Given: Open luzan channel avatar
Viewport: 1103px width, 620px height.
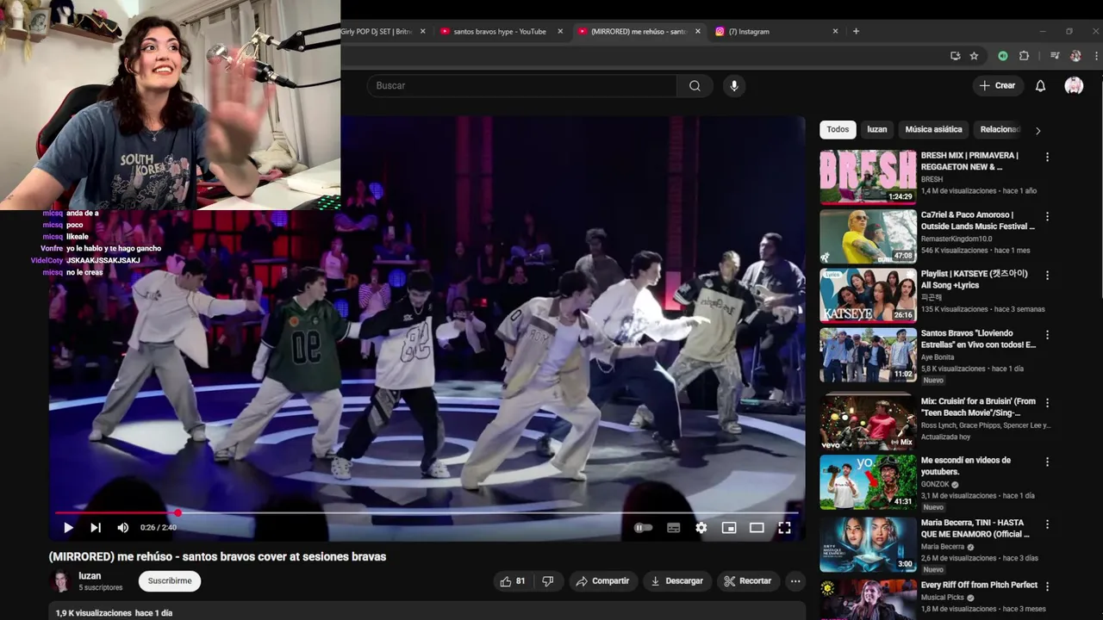Looking at the screenshot, I should [61, 581].
